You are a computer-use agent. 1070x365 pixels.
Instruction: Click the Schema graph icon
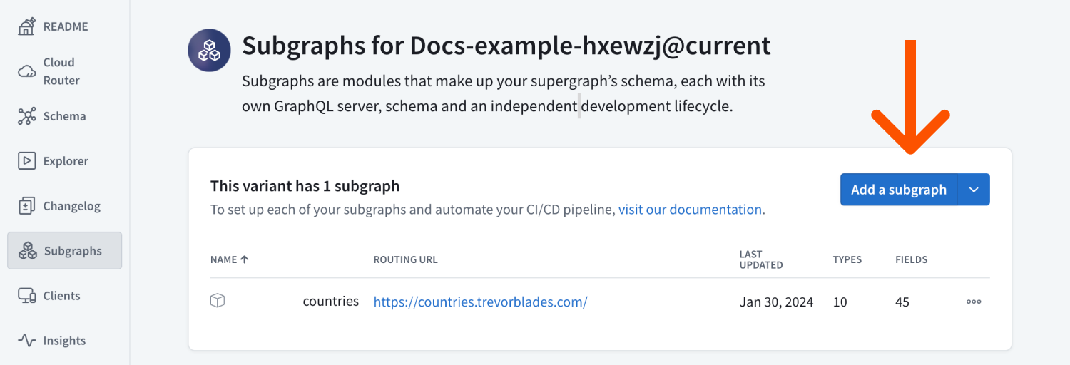pyautogui.click(x=27, y=116)
